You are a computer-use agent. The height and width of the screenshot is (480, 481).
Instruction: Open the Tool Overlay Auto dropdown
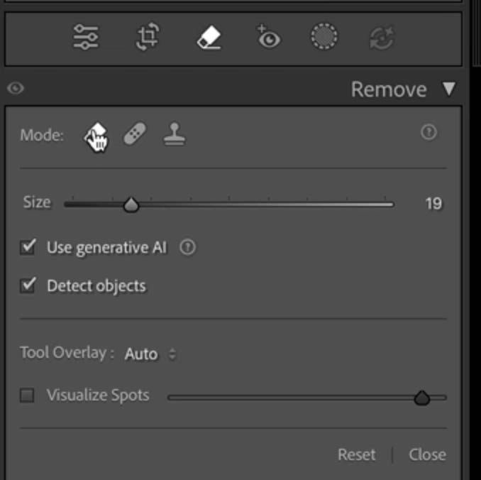tap(150, 354)
